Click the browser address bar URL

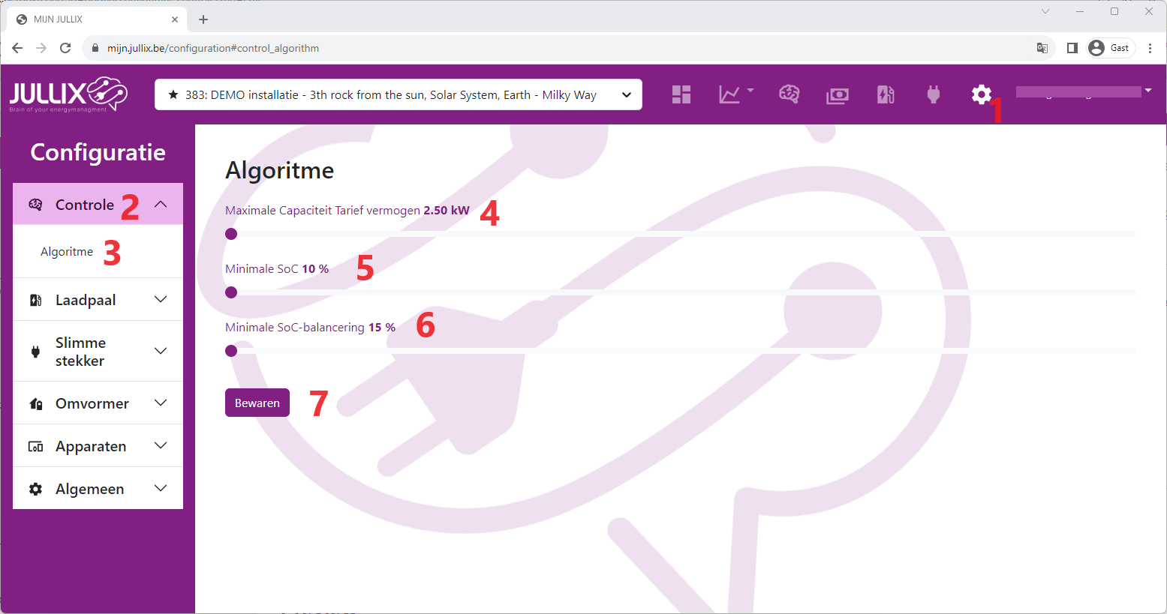tap(213, 48)
